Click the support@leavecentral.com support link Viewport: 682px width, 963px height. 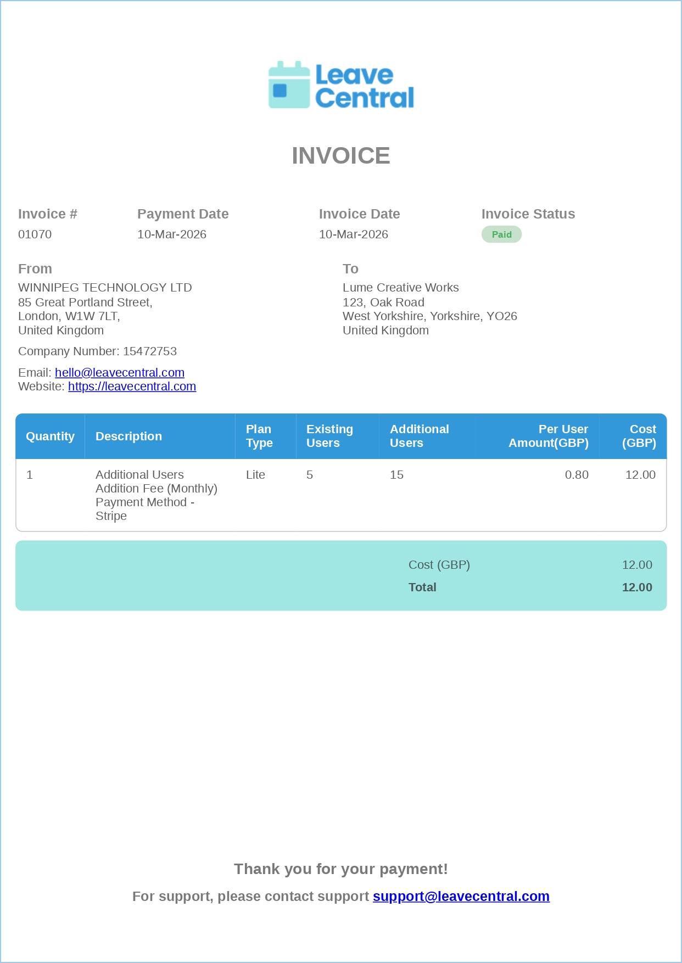click(461, 897)
